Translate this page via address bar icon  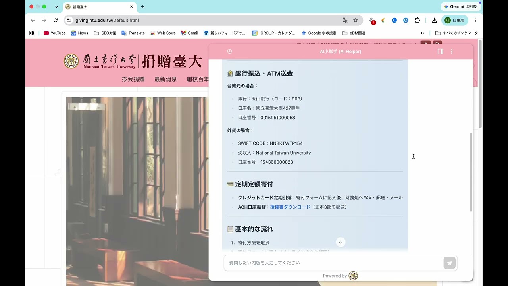tap(345, 20)
